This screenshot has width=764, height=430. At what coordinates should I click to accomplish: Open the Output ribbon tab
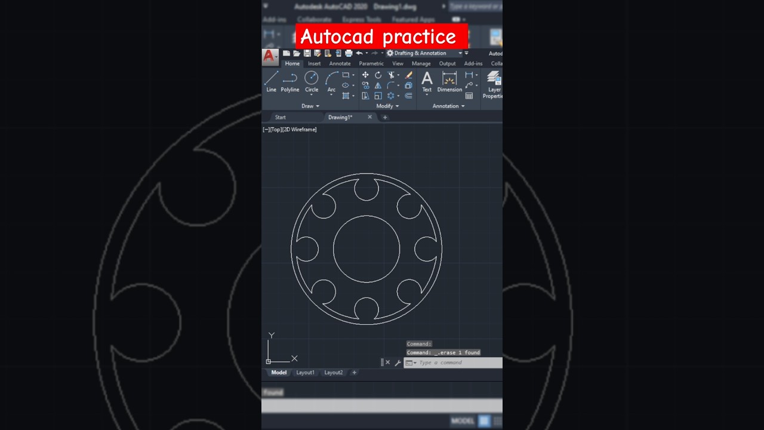(x=447, y=63)
